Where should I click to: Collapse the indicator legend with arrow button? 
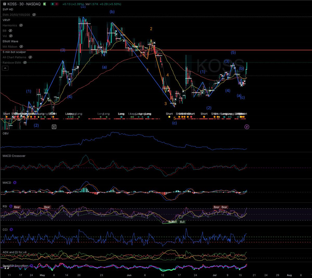(5, 68)
